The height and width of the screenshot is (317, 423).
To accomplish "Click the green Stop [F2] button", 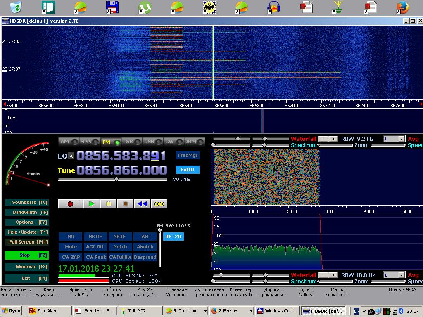I will point(27,255).
